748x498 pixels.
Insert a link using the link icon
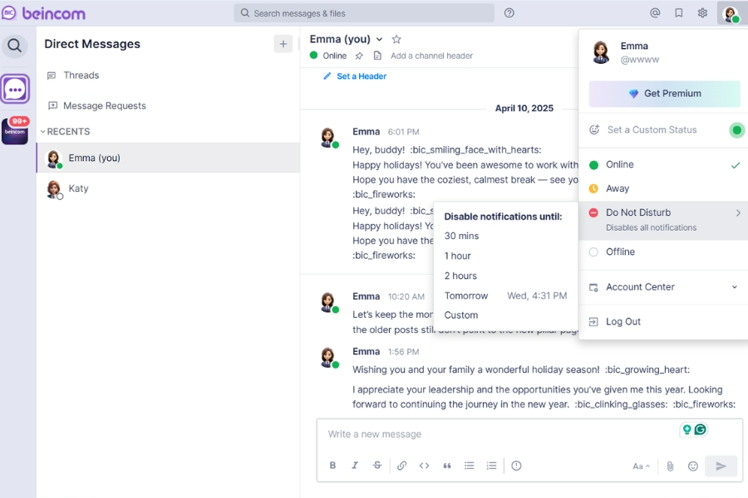(x=401, y=466)
